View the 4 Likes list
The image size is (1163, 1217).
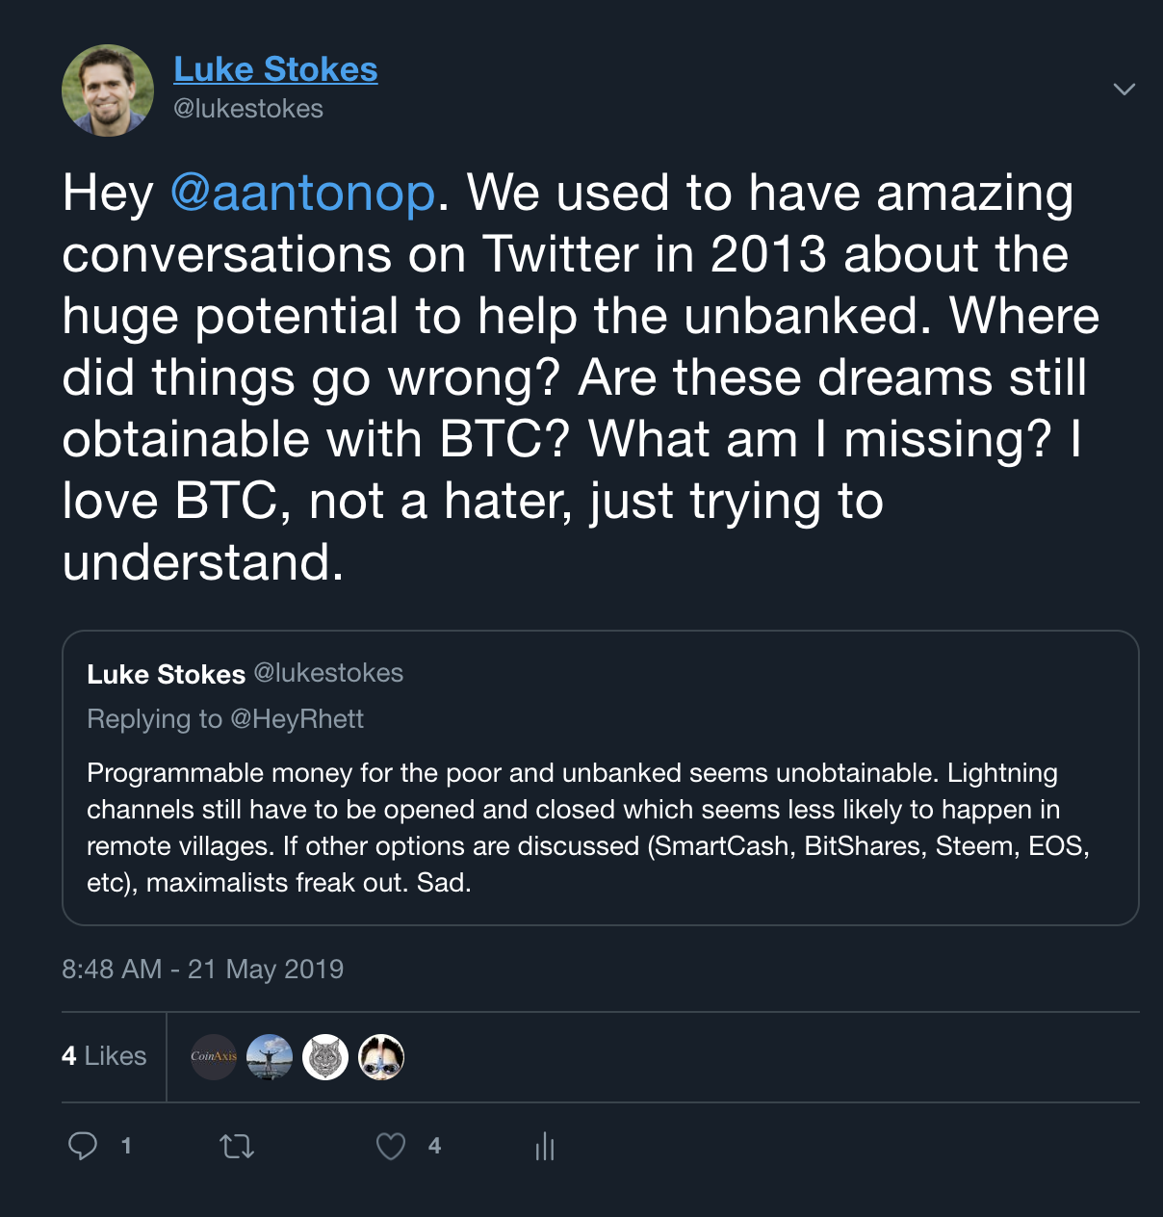(104, 1056)
